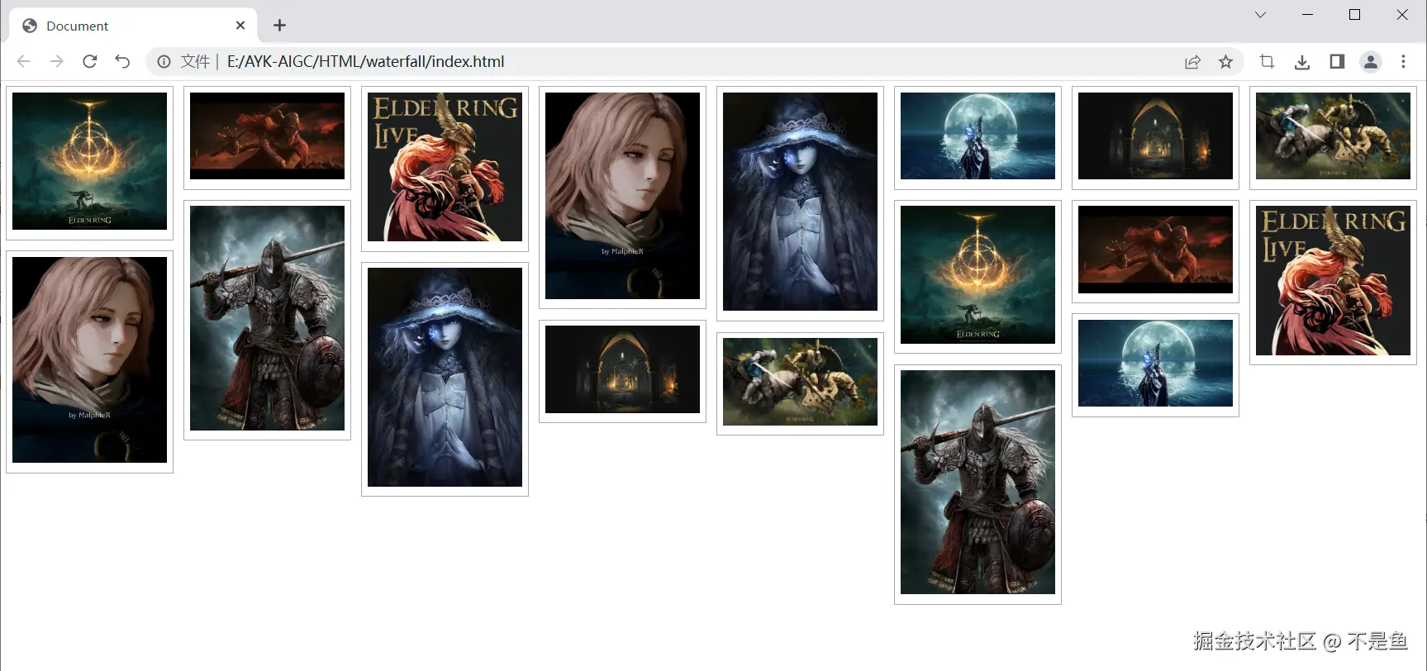Bookmark this page with the star icon
Image resolution: width=1427 pixels, height=671 pixels.
pyautogui.click(x=1225, y=62)
